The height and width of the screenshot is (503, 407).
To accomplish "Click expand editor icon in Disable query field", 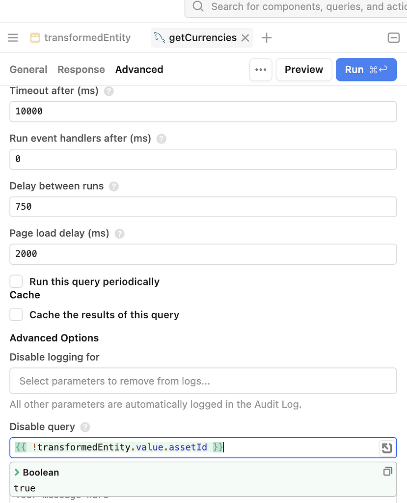I will pyautogui.click(x=387, y=448).
